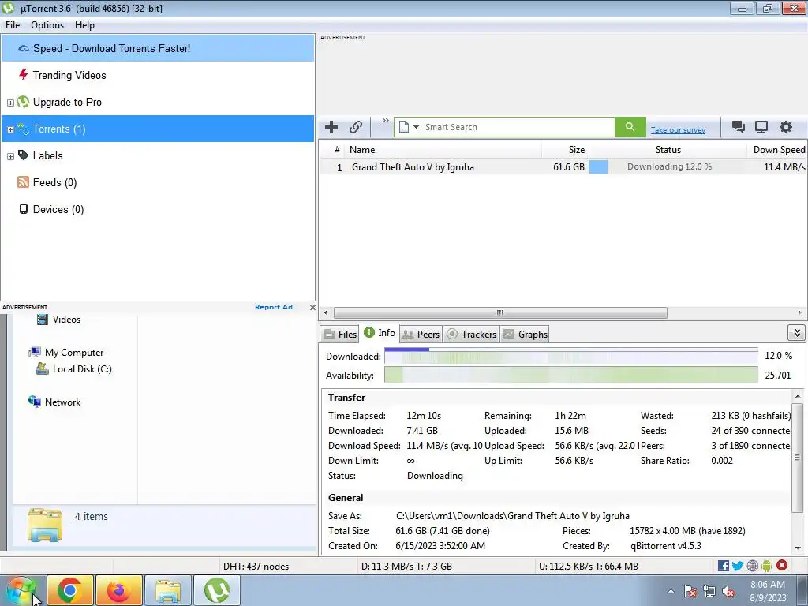
Task: Open the search provider dropdown arrow
Action: click(417, 127)
